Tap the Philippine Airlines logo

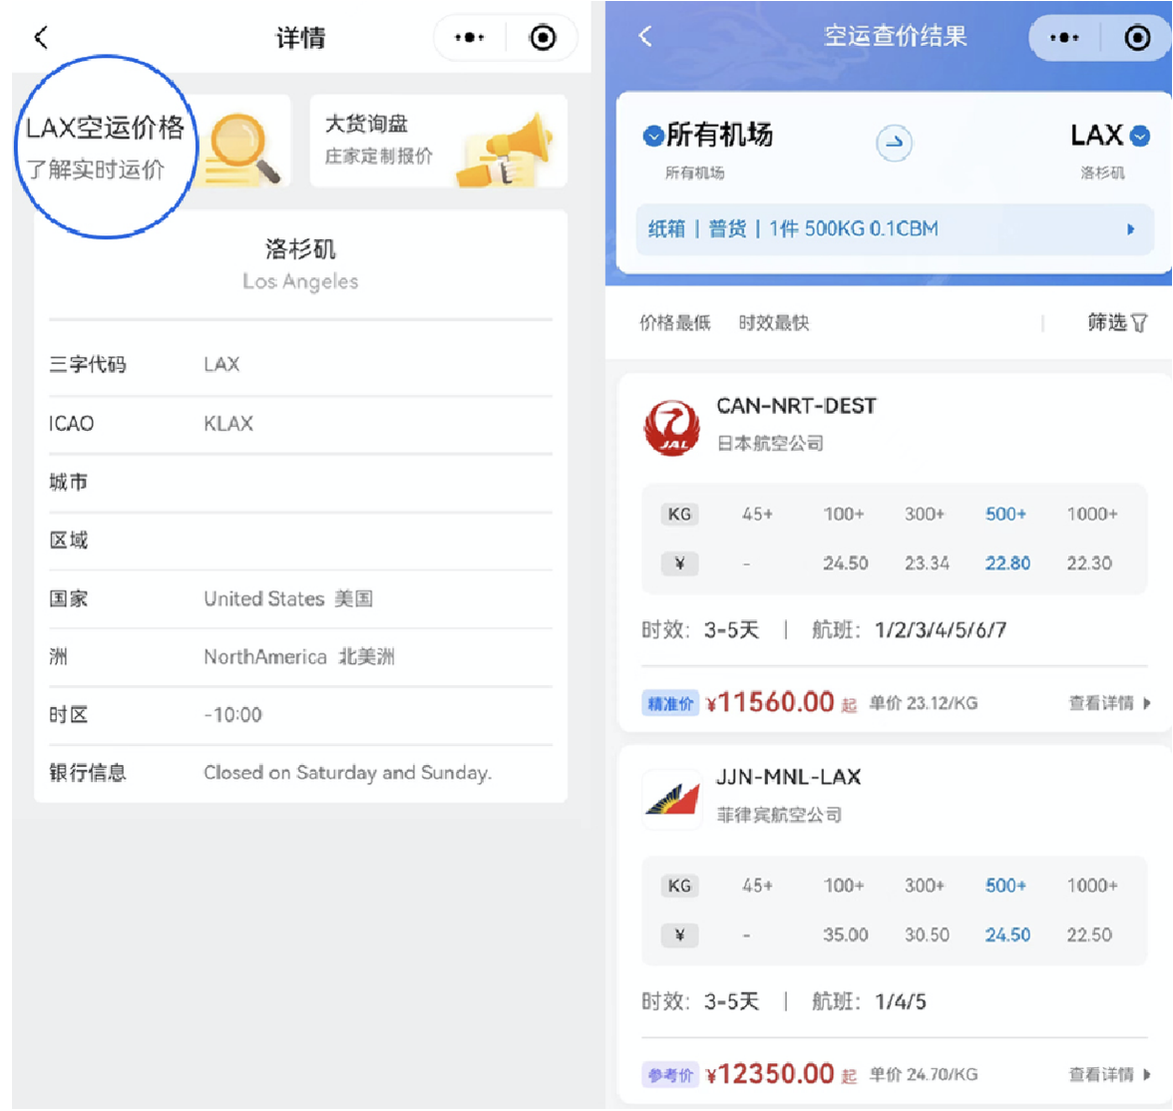(671, 798)
